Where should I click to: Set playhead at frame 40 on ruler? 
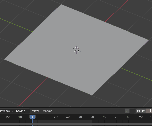[80, 117]
